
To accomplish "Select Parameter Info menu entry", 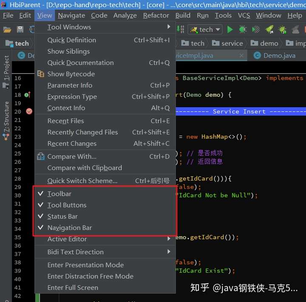I will click(x=105, y=85).
